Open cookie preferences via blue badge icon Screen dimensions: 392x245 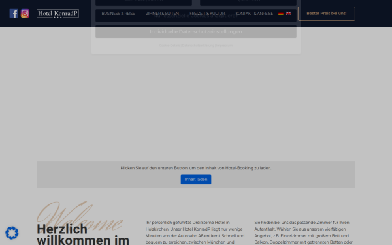click(x=12, y=233)
